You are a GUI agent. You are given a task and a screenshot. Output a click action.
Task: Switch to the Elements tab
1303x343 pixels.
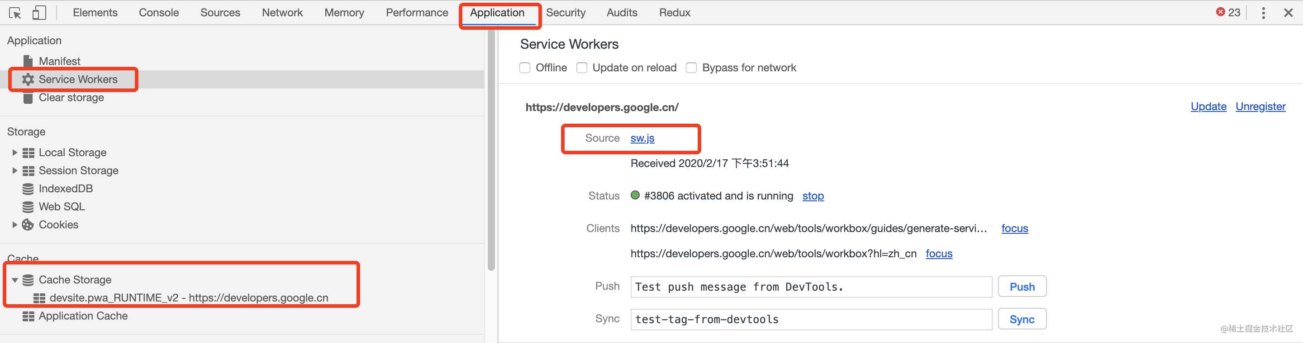point(95,13)
